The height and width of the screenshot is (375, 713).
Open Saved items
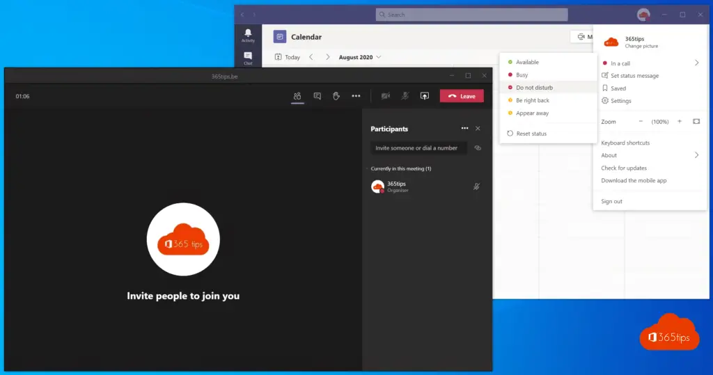click(650, 88)
